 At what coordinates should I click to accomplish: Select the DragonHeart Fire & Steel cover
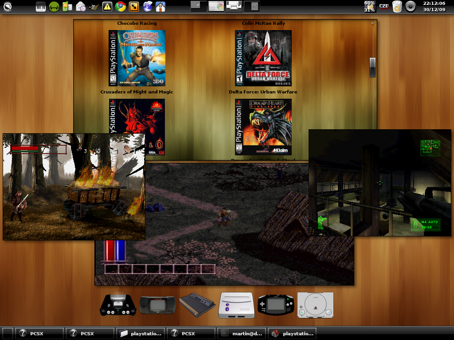(263, 127)
